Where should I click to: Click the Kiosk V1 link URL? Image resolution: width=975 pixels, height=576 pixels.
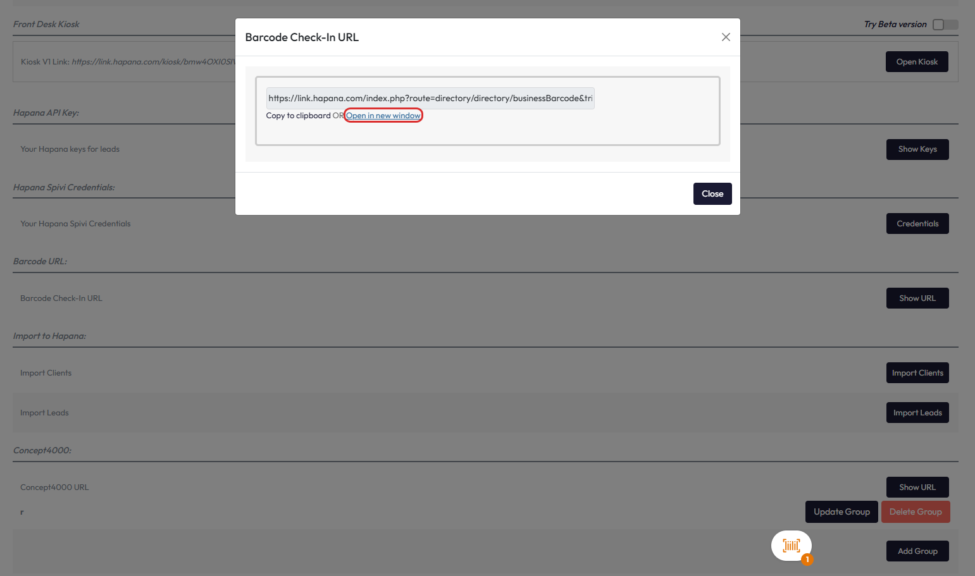152,62
